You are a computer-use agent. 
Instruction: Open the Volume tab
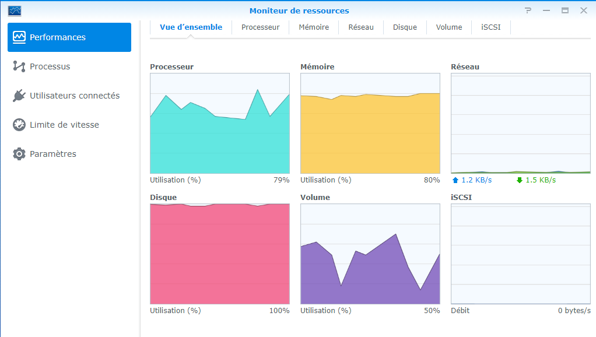449,27
